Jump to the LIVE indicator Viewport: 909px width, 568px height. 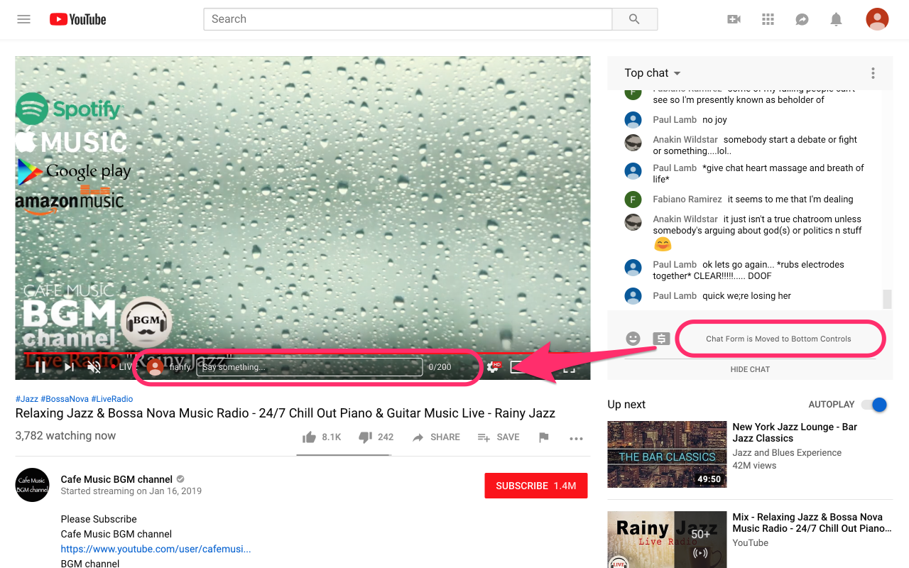tap(124, 367)
